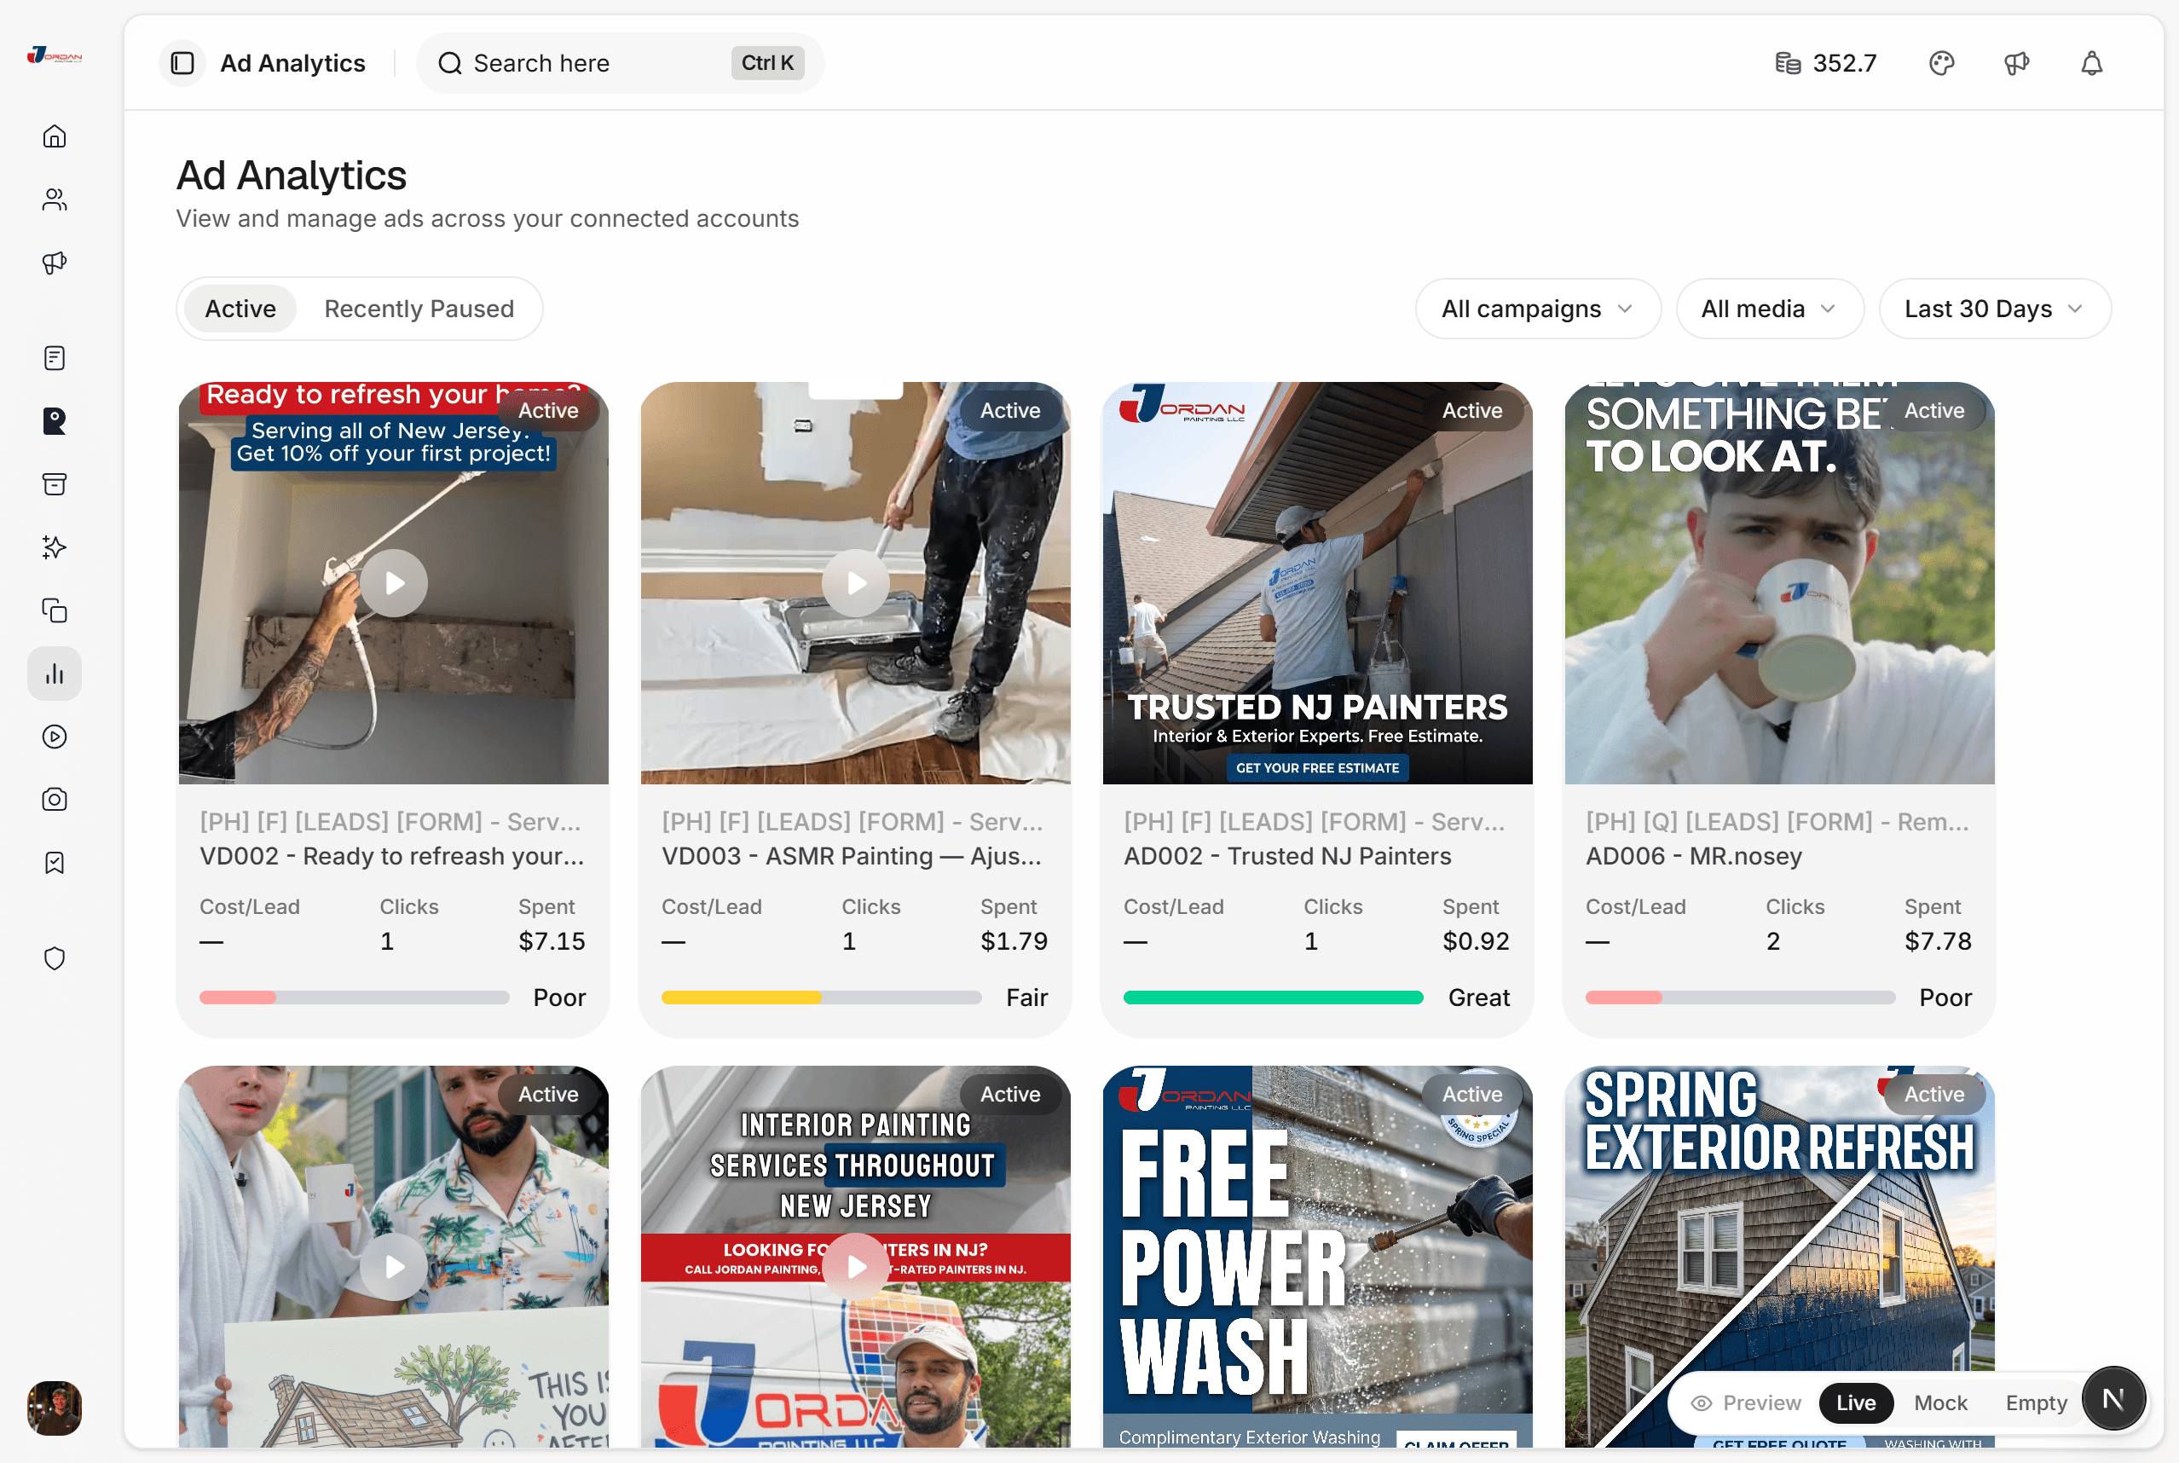The image size is (2179, 1463).
Task: Open the copy layers icon in sidebar
Action: pos(54,611)
